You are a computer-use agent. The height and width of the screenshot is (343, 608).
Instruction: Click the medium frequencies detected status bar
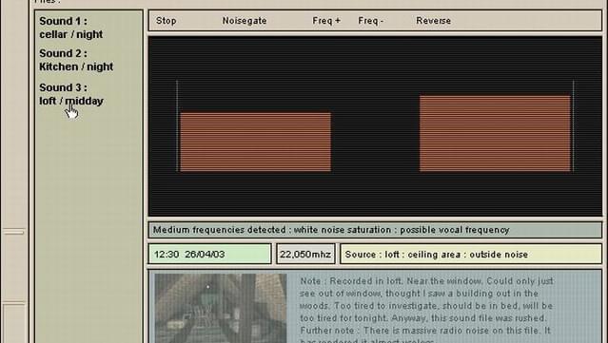pos(375,230)
